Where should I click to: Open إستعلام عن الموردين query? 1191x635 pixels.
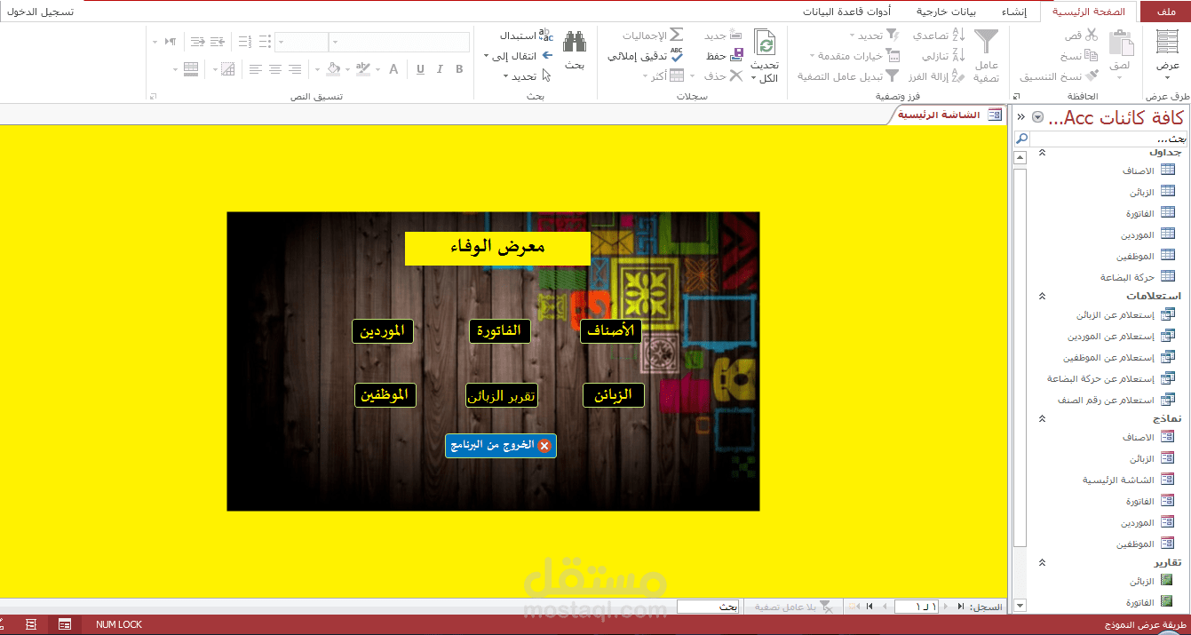(1121, 337)
